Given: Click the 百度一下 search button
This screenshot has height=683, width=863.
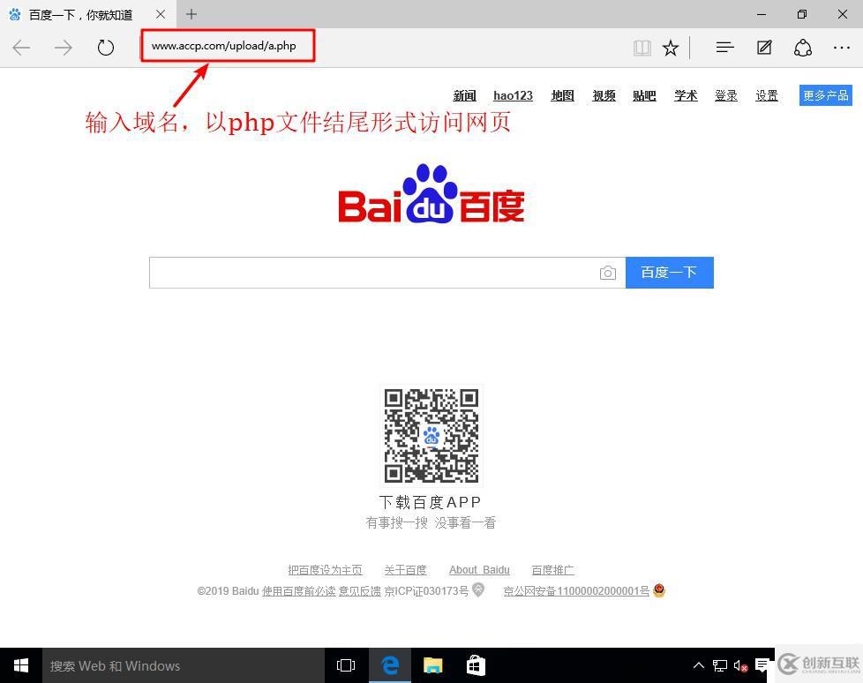Looking at the screenshot, I should pos(669,273).
